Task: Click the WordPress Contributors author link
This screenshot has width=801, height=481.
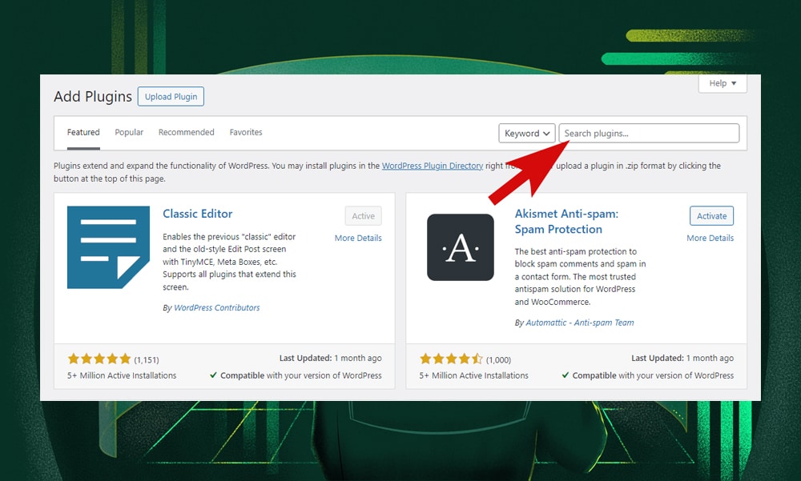Action: click(216, 307)
